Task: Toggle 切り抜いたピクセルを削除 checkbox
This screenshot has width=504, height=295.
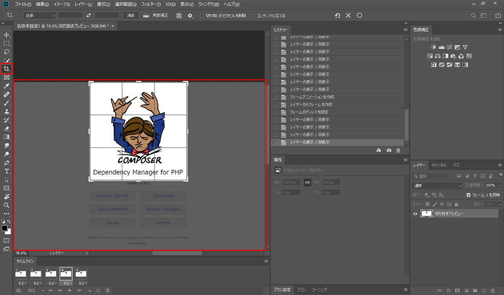Action: [202, 15]
